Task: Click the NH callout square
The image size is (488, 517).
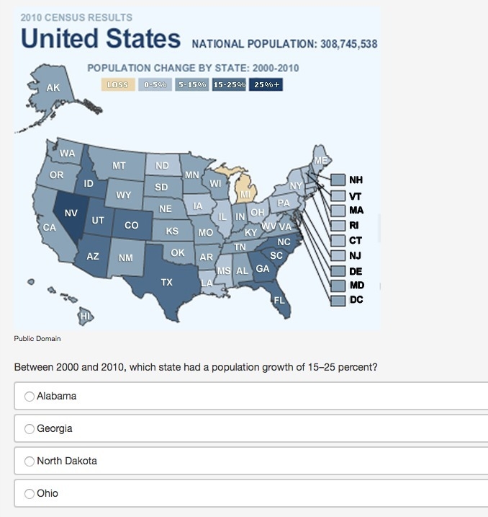Action: coord(338,180)
